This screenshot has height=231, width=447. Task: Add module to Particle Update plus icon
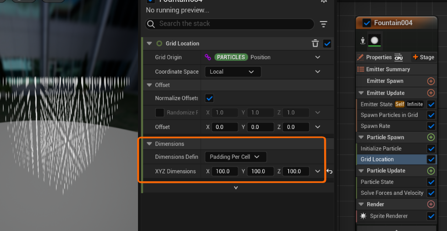431,171
